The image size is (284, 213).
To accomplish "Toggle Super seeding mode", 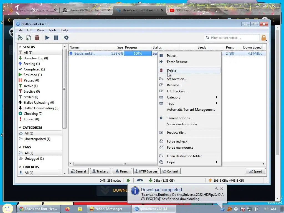I will coord(189,124).
